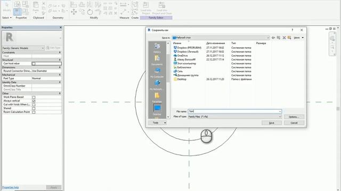The image size is (341, 191).
Task: Toggle the Work Plane-Based checkbox
Action: tap(34, 97)
